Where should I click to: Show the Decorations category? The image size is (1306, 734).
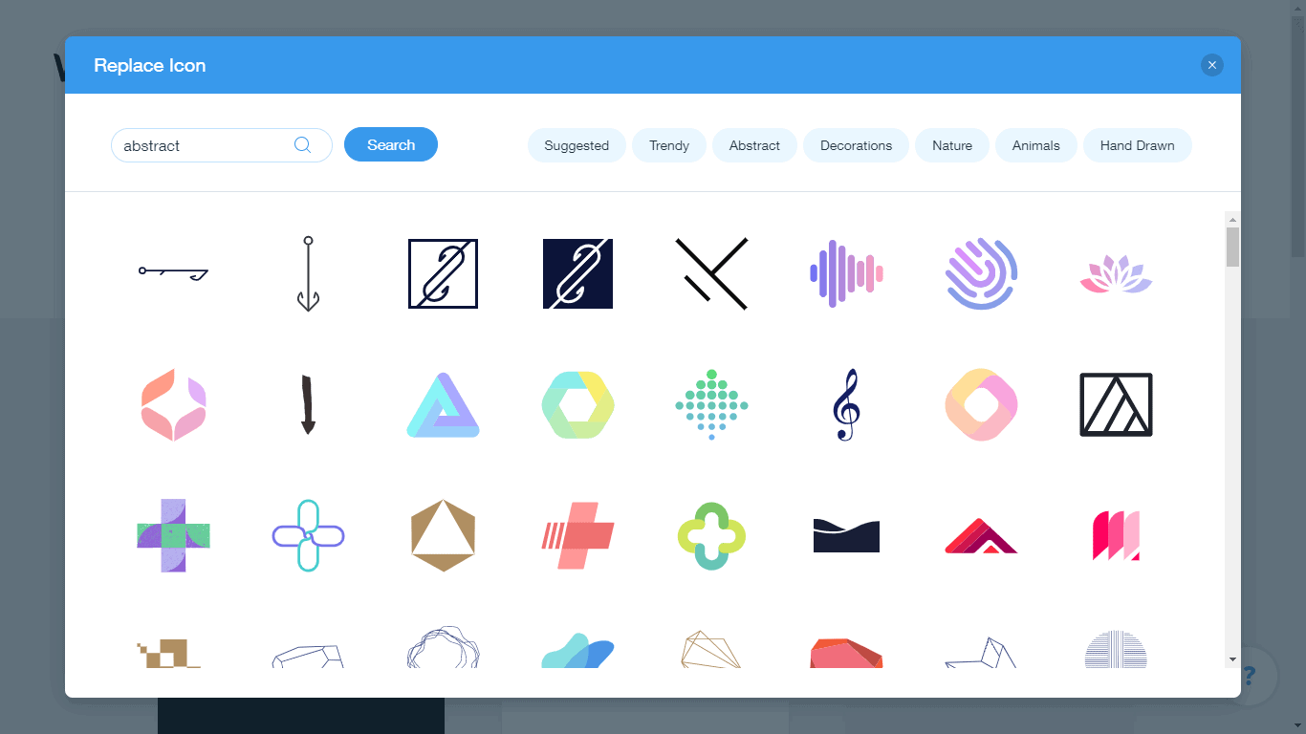(856, 145)
